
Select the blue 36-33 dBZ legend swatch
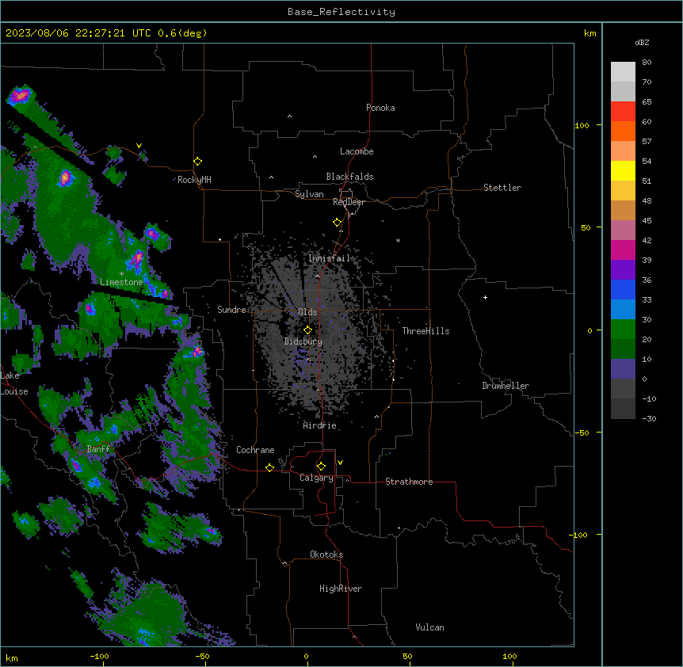(x=623, y=289)
